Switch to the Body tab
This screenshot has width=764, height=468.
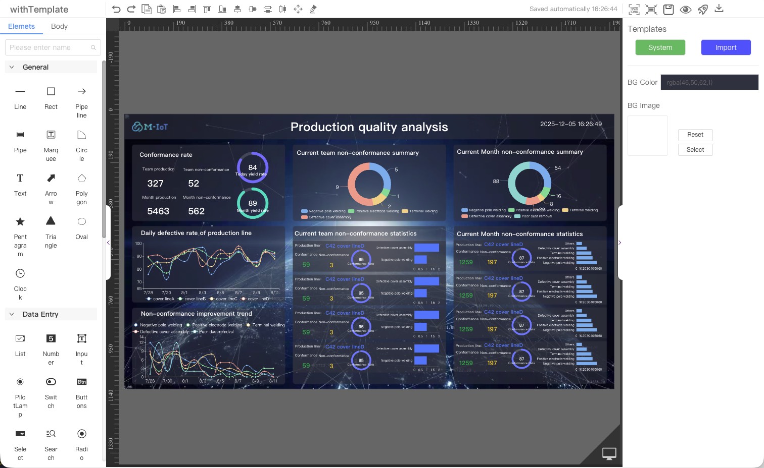point(59,26)
